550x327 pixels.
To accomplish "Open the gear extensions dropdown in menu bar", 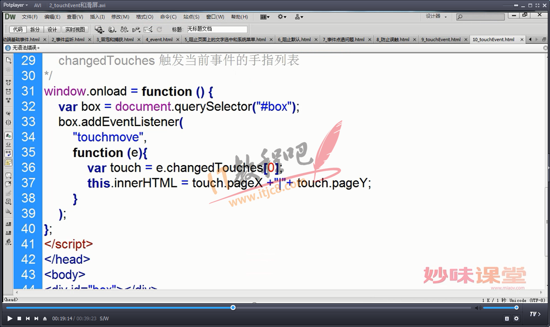I will tap(282, 17).
